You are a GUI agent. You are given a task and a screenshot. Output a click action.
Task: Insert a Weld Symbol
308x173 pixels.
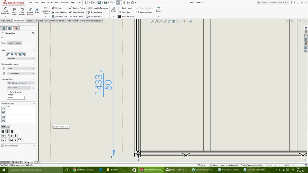[x=76, y=12]
